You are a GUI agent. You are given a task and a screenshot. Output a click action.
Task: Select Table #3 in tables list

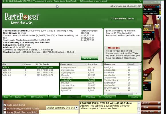(31, 73)
